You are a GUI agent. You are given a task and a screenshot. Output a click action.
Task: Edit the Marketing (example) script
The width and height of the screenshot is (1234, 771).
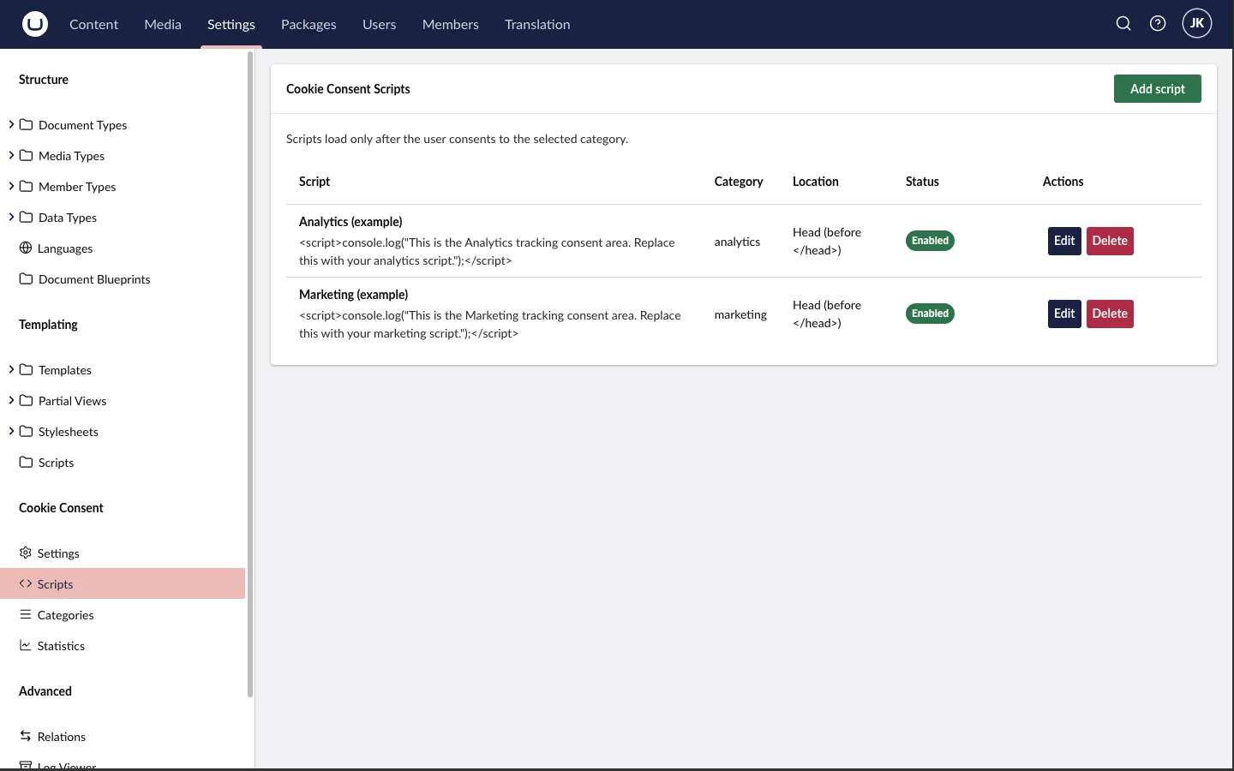[1064, 314]
